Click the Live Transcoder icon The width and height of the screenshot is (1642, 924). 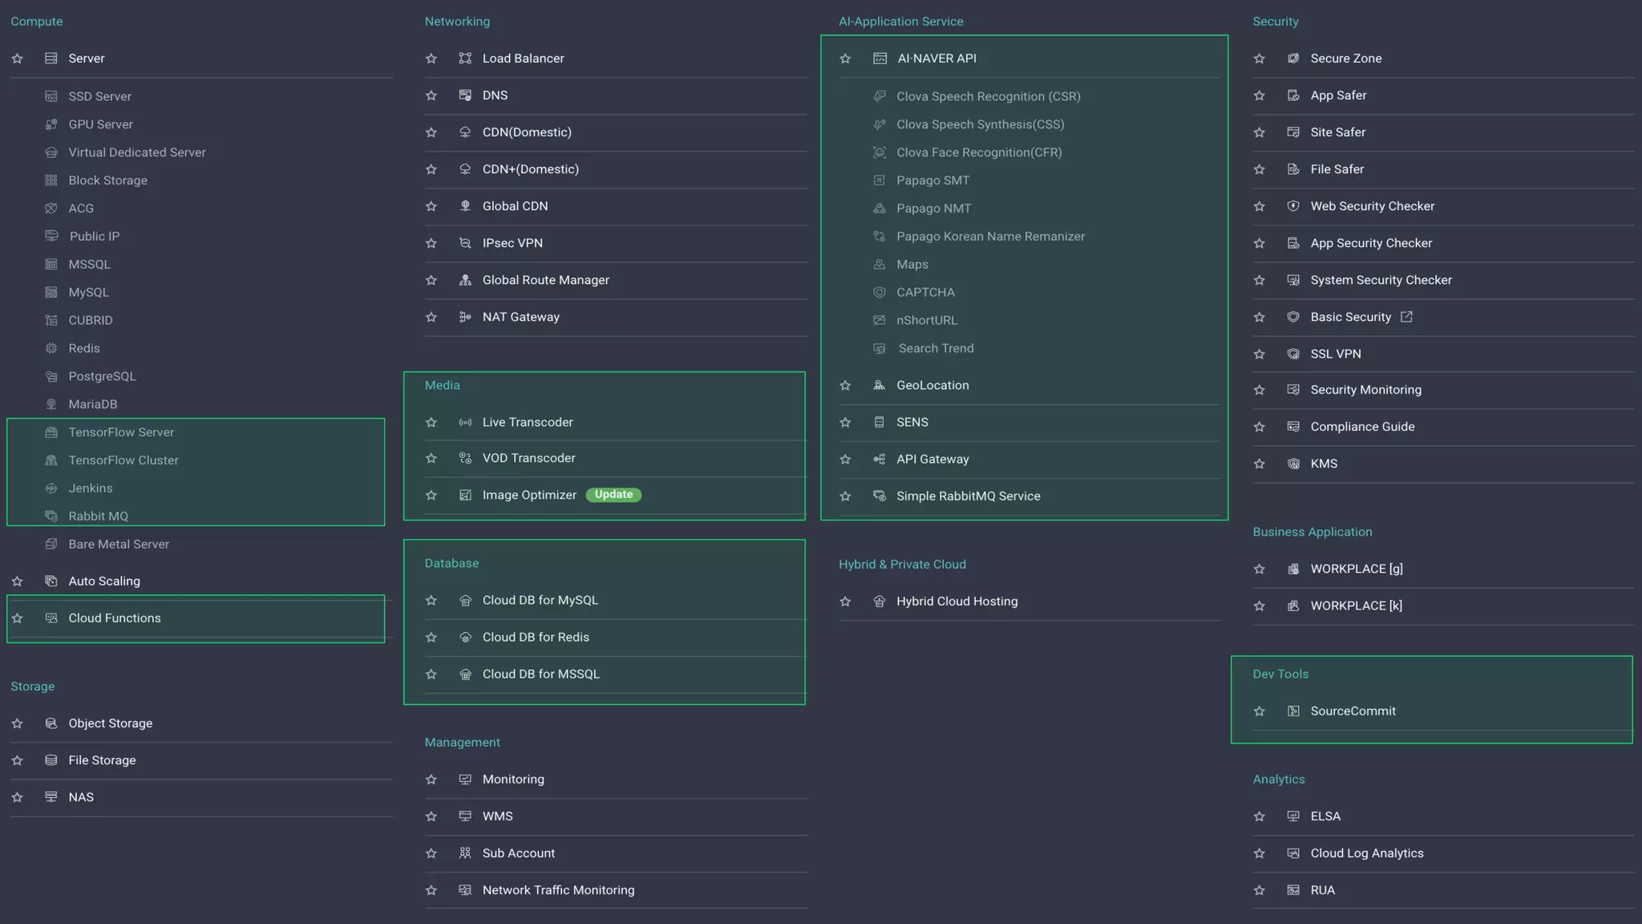[x=465, y=423]
